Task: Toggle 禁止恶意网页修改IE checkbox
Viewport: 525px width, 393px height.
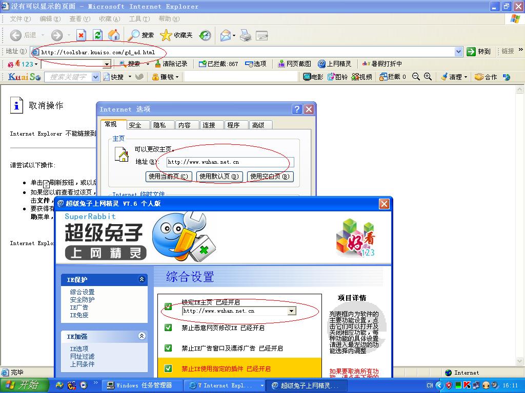Action: click(168, 327)
